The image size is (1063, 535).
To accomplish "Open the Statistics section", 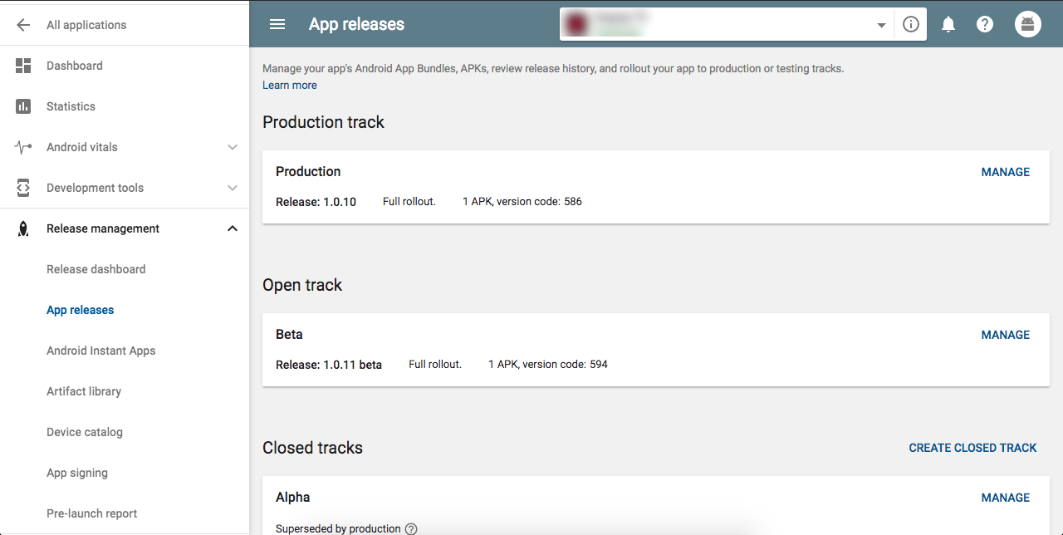I will pyautogui.click(x=71, y=106).
